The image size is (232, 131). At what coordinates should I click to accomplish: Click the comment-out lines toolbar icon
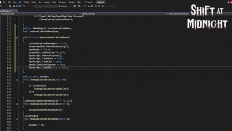pyautogui.click(x=96, y=6)
